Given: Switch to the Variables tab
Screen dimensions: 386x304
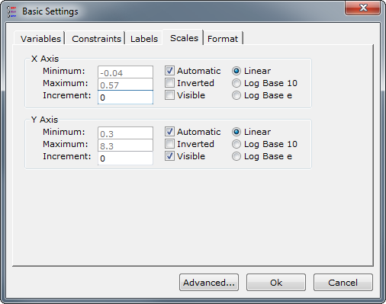Looking at the screenshot, I should click(x=40, y=39).
